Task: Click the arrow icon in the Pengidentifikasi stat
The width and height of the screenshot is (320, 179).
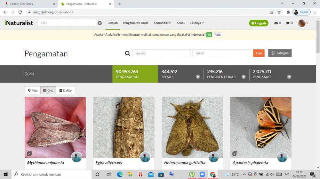Action: (244, 76)
